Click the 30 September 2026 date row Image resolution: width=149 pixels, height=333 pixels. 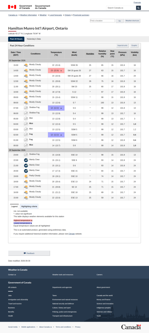74,61
